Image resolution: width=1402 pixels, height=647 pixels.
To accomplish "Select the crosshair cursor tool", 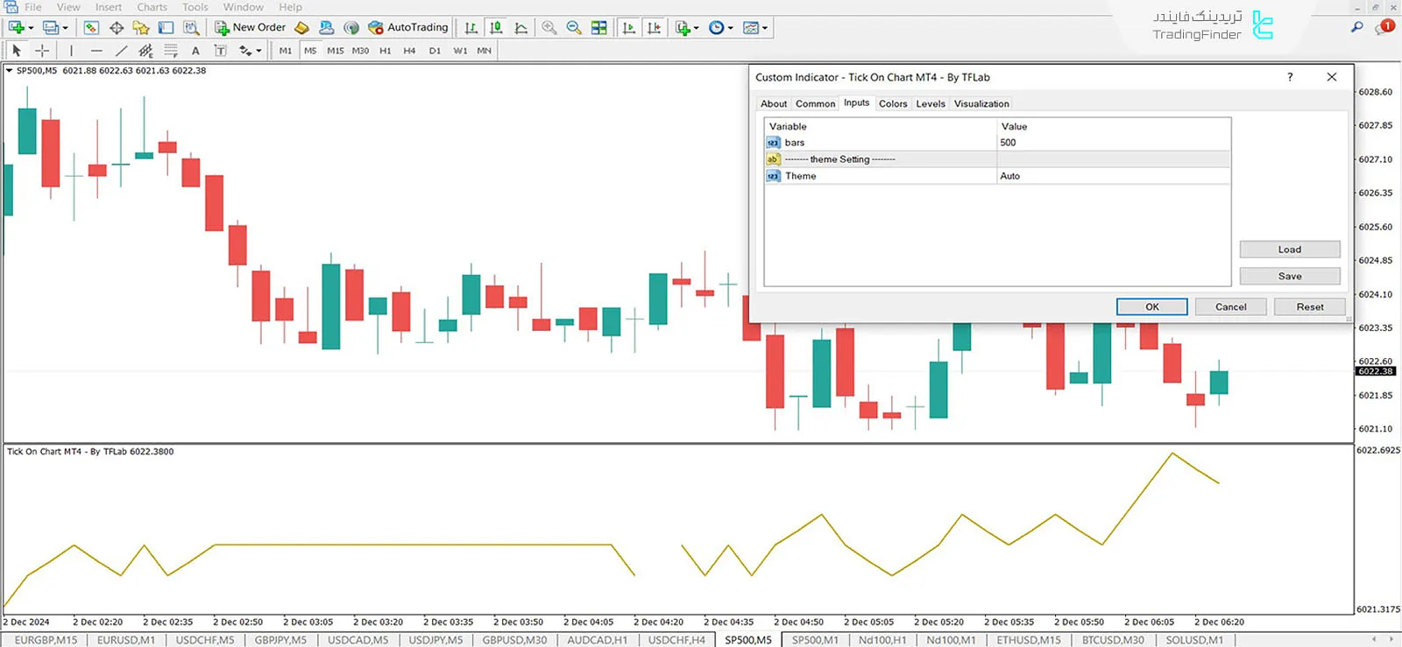I will coord(41,51).
